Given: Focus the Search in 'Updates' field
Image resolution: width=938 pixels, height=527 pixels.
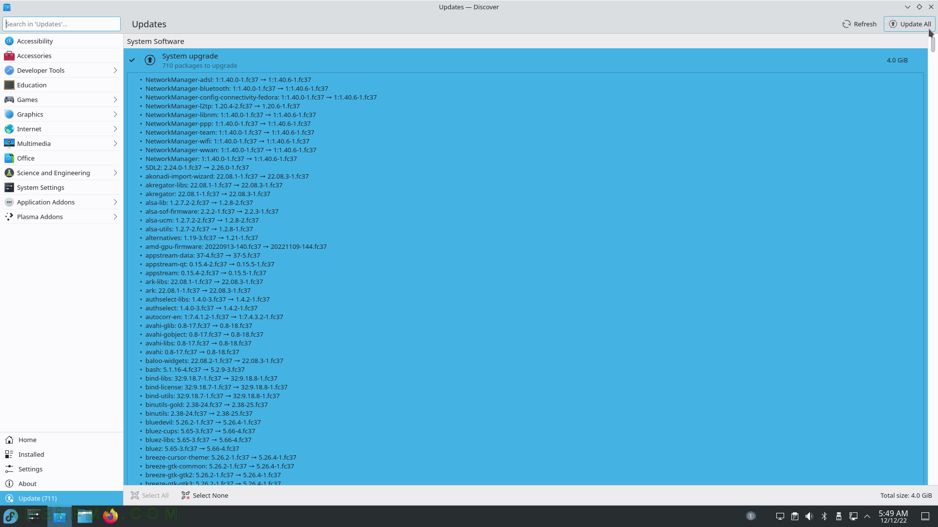Looking at the screenshot, I should 62,24.
